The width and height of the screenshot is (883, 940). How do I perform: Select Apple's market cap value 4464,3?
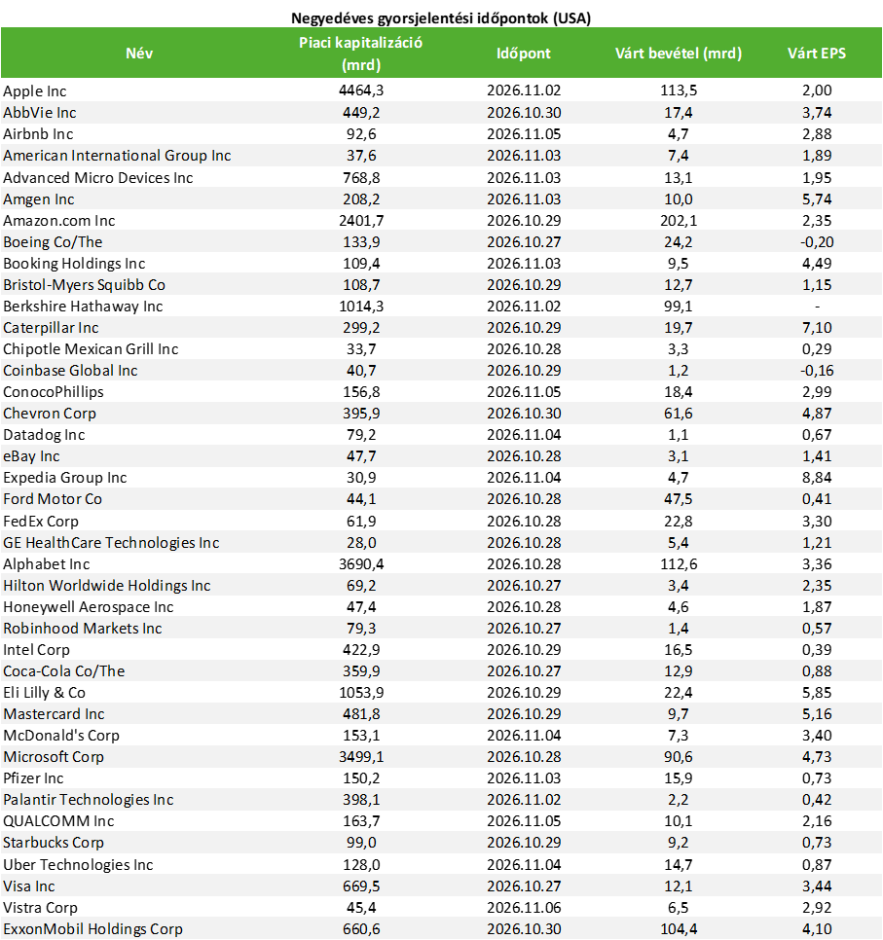(361, 90)
